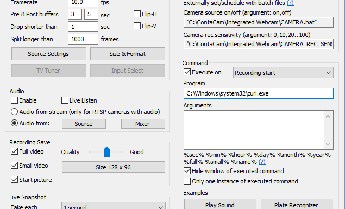The width and height of the screenshot is (345, 209).
Task: Select Audio from stream radio option
Action: pyautogui.click(x=14, y=112)
